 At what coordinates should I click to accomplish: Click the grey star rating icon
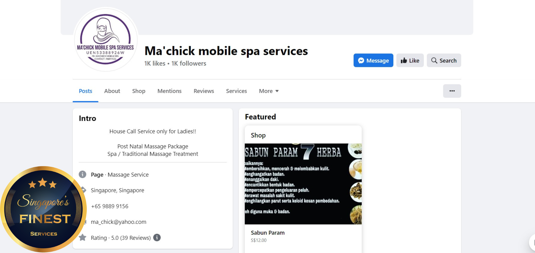(x=83, y=238)
